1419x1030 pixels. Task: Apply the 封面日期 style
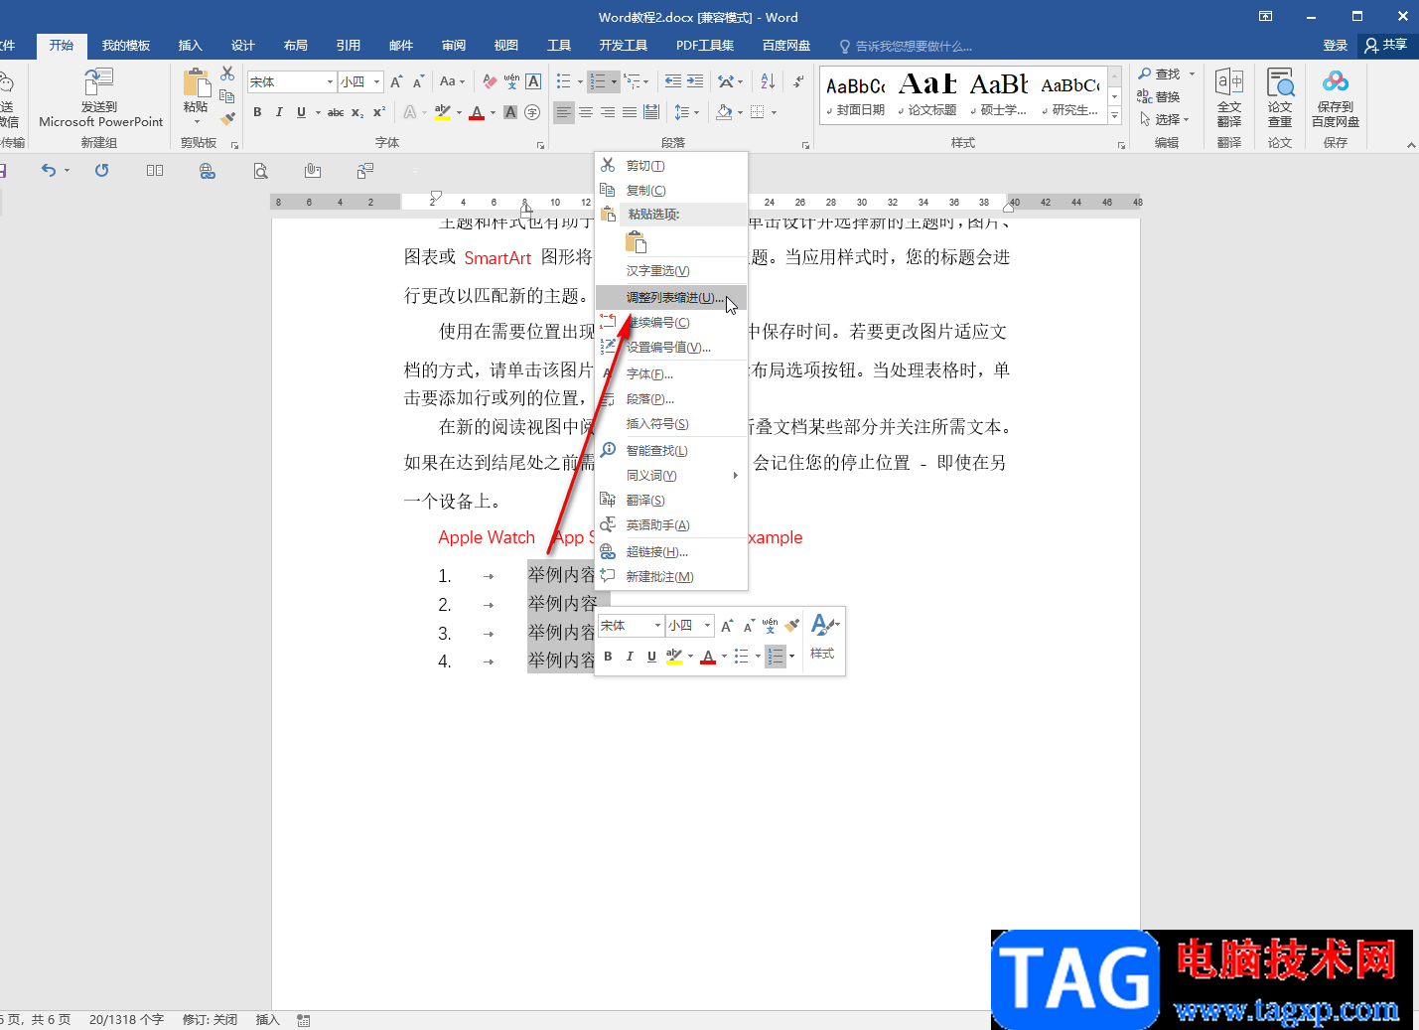(856, 97)
